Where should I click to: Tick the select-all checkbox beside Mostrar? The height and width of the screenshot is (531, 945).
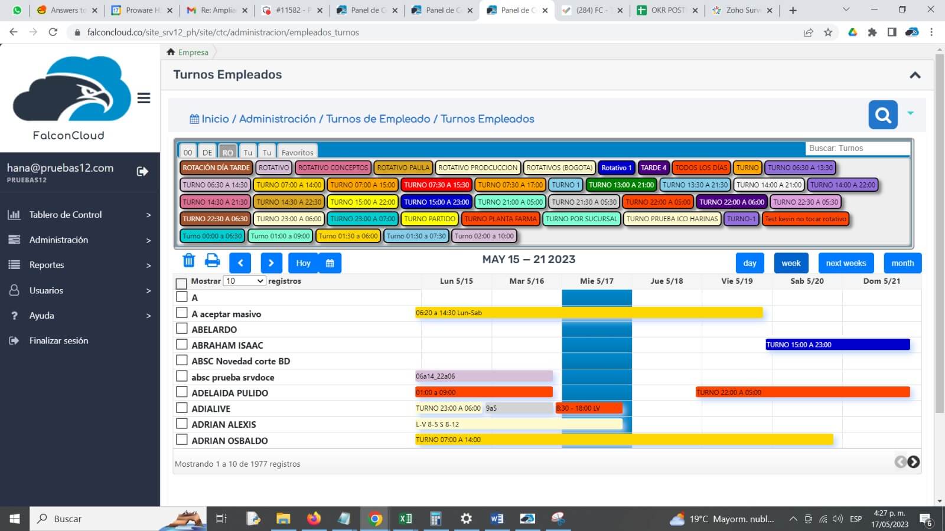(182, 283)
